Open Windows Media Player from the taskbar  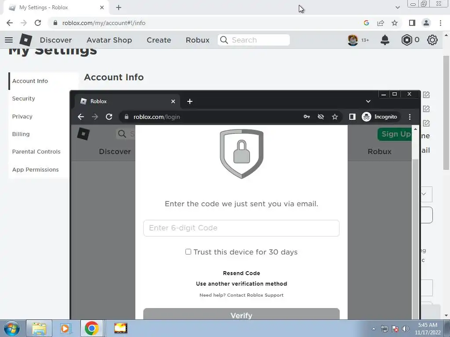[x=66, y=328]
